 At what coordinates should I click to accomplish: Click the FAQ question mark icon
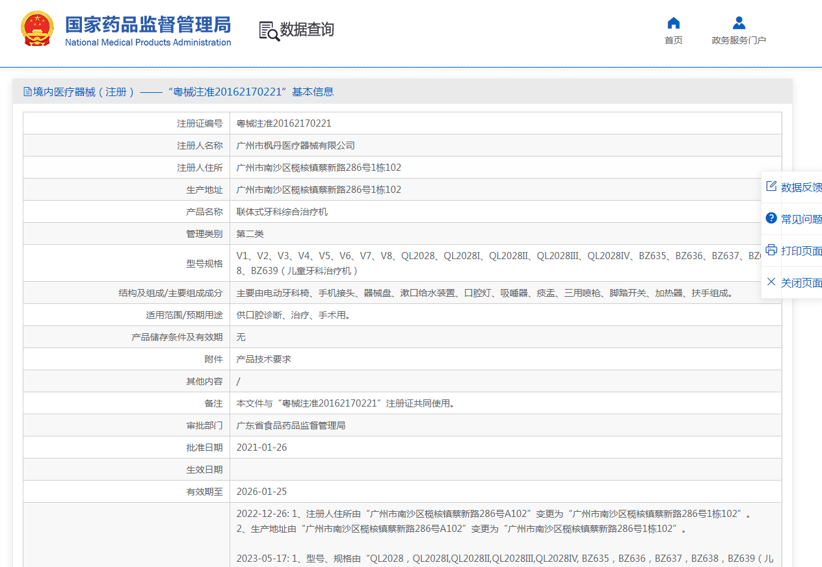click(771, 218)
